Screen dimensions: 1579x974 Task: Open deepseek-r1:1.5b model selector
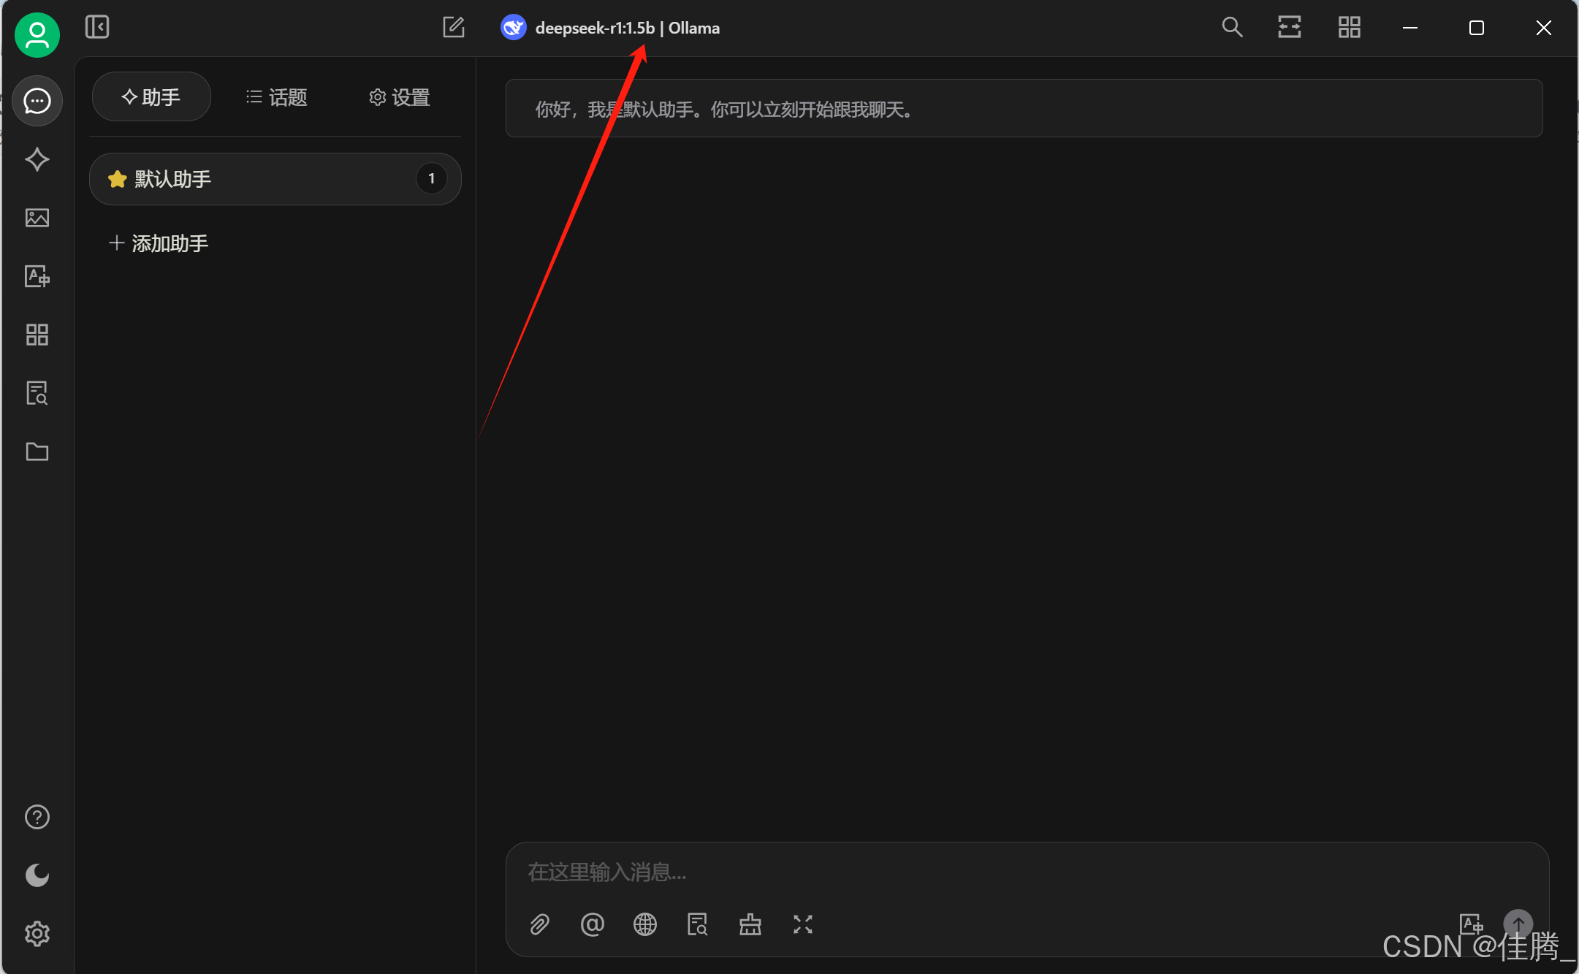[611, 28]
